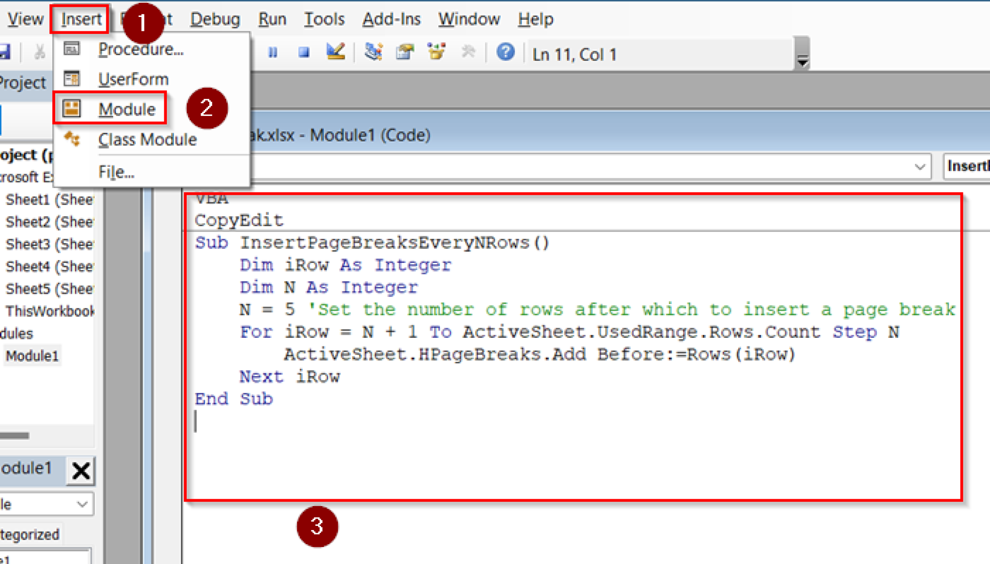
Task: Click the Class Module icon in Insert menu
Action: (73, 139)
